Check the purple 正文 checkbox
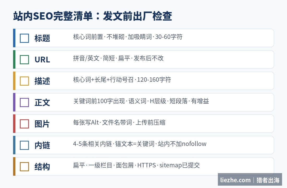The width and height of the screenshot is (287, 188). [x=24, y=102]
